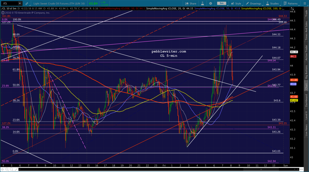This screenshot has width=309, height=172.
Task: Click the pebblewriter.com chart text
Action: pos(169,51)
